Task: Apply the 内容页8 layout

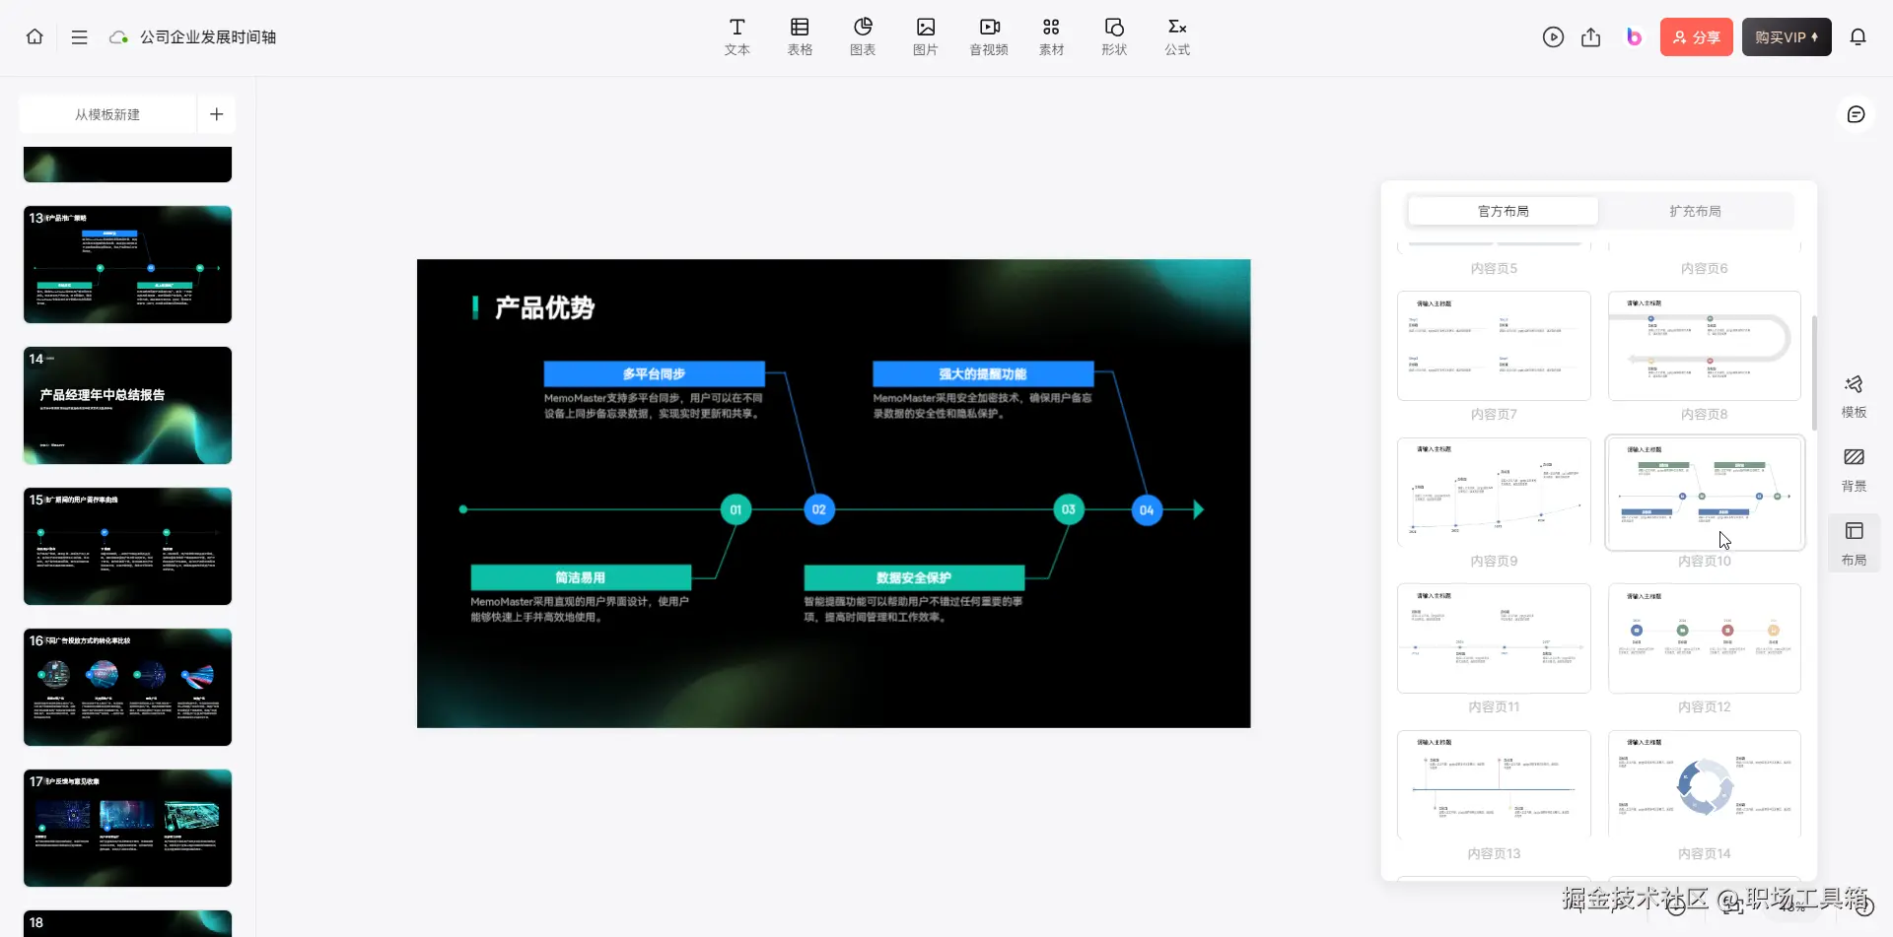Action: tap(1705, 346)
